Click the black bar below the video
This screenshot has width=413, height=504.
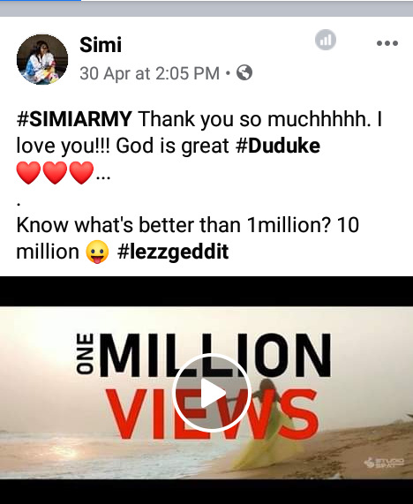[206, 492]
